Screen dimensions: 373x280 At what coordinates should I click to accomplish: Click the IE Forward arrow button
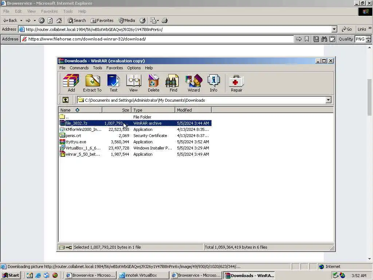28,20
